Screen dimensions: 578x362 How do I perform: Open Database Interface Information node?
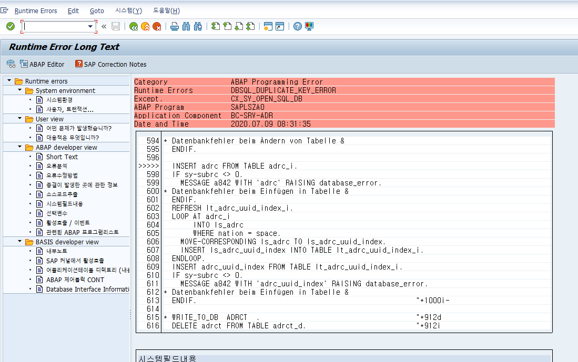tap(88, 289)
